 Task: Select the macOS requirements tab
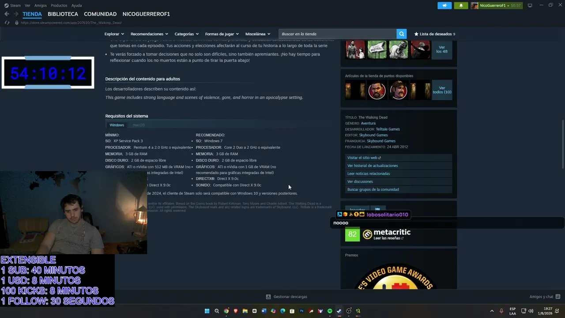coord(139,125)
